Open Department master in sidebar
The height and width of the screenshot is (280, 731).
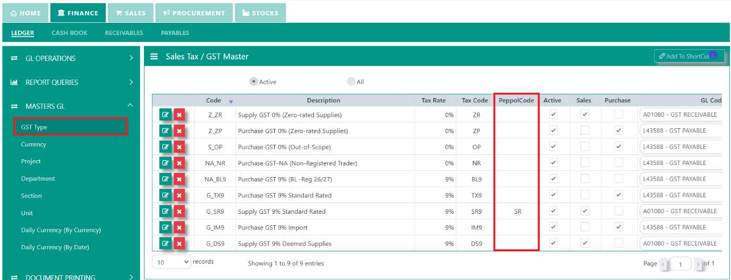click(x=38, y=179)
